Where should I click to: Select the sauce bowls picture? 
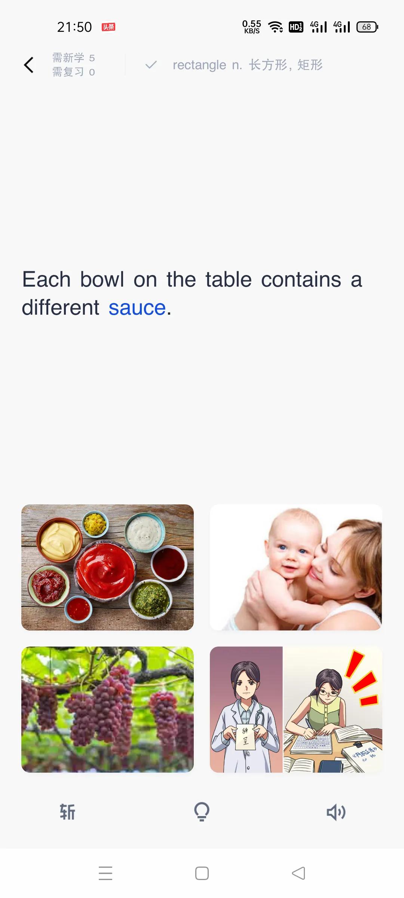pos(108,567)
